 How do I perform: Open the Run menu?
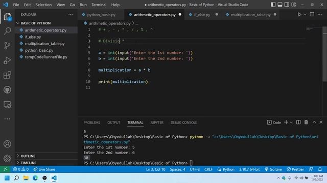click(x=83, y=5)
